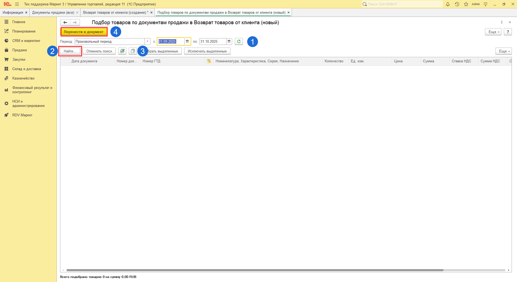Click the Найти... button
517x282 pixels.
[x=70, y=51]
